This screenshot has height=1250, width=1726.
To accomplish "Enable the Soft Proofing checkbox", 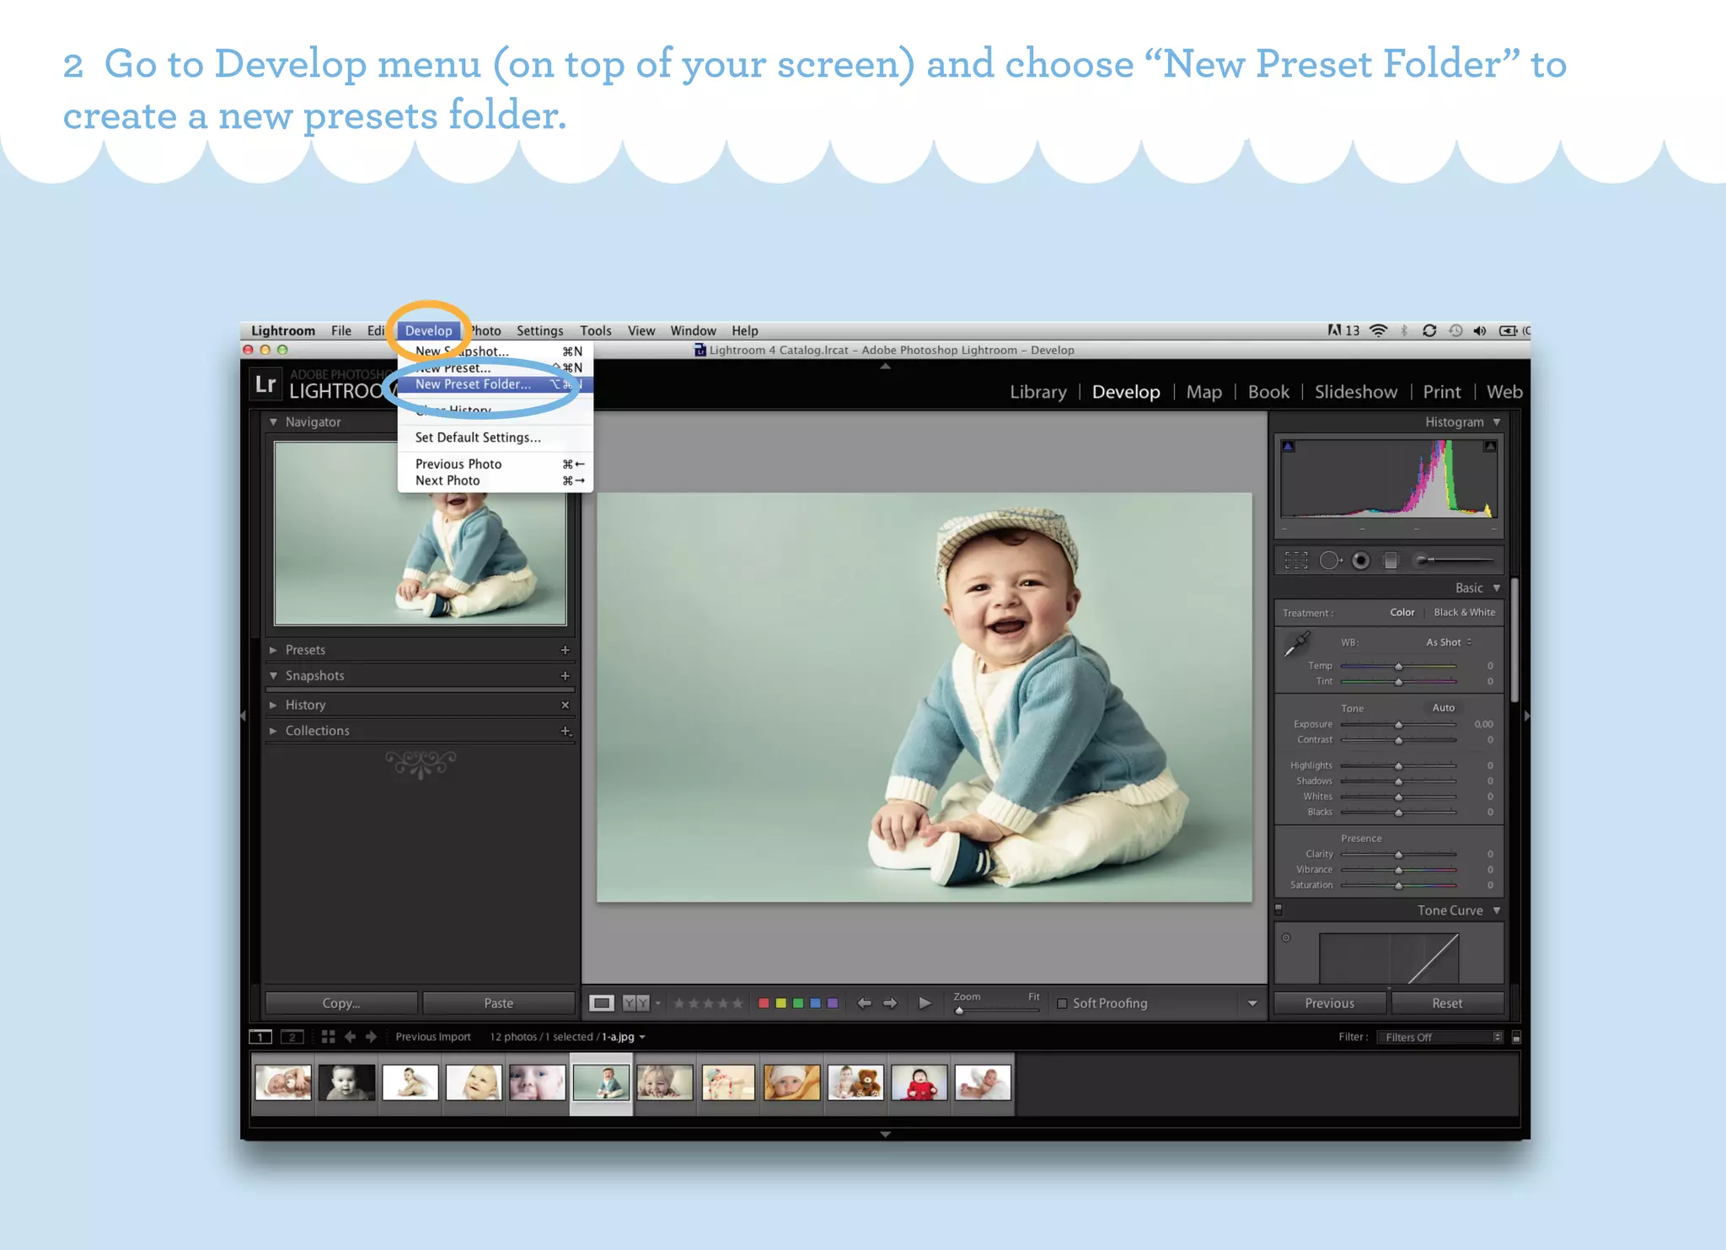I will pos(1062,1003).
